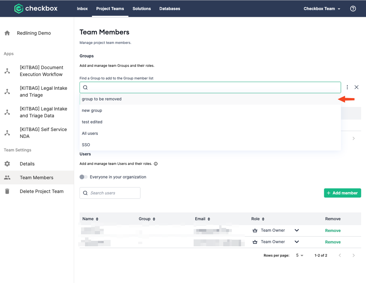Viewport: 366px width, 283px height.
Task: Click the Redlining Demo home icon
Action: (x=7, y=33)
